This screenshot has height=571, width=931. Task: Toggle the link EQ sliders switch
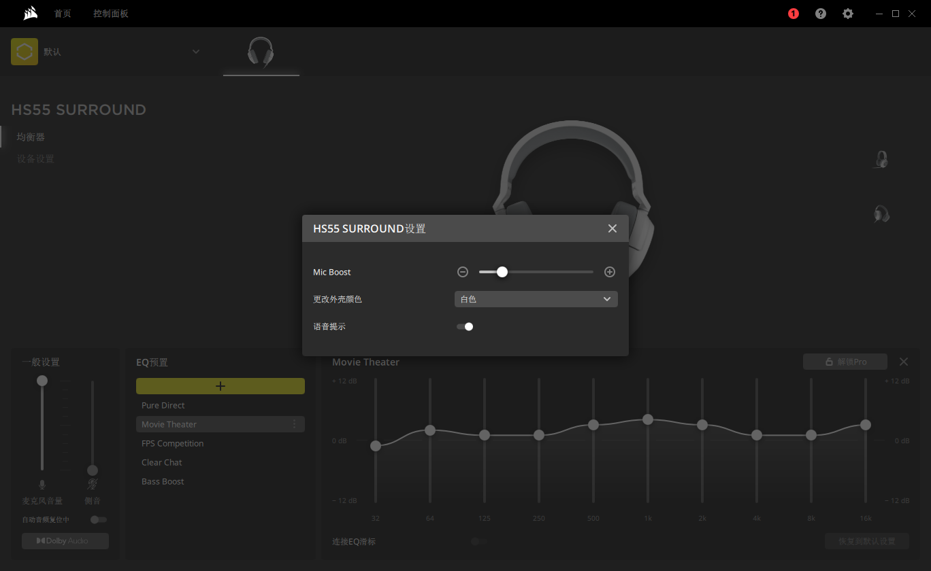click(x=479, y=541)
